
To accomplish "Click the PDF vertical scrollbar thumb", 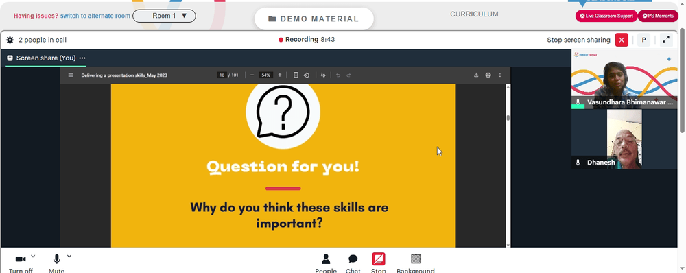I will (x=508, y=118).
